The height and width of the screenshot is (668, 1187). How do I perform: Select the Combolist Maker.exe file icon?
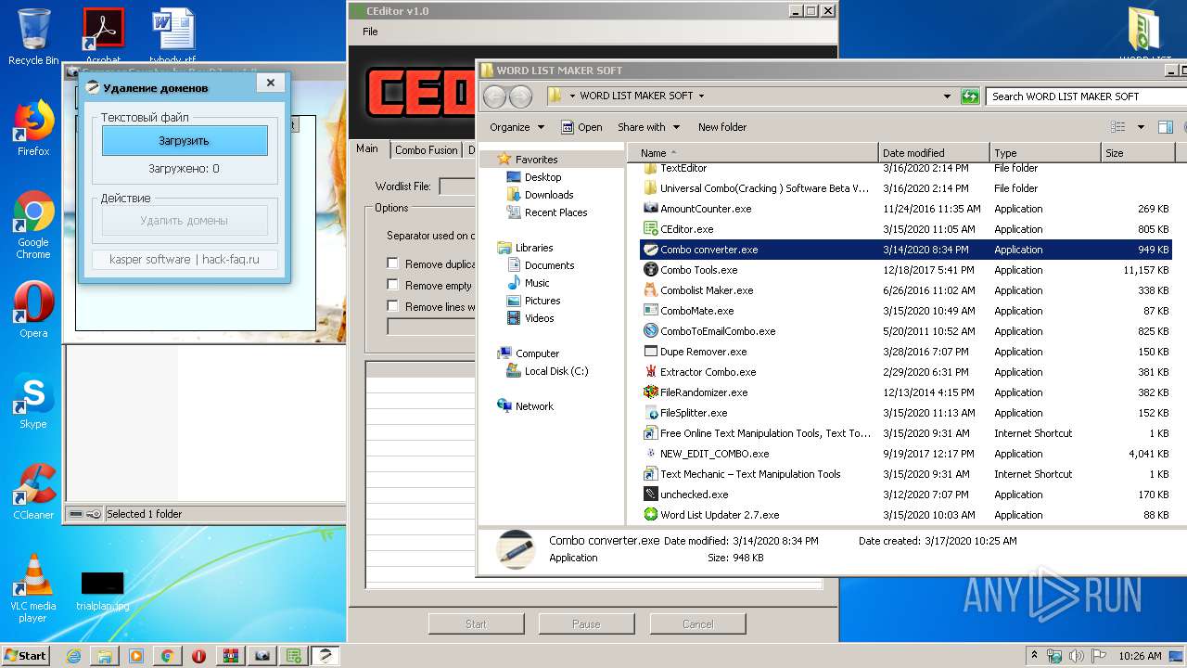pyautogui.click(x=651, y=290)
